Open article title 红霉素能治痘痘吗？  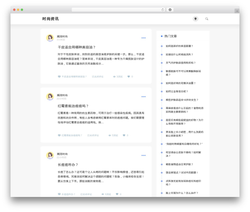pos(73,106)
